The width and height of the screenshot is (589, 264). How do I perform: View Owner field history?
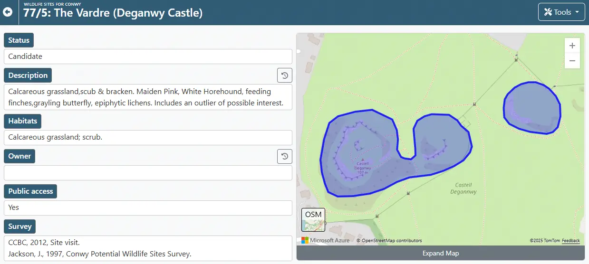pos(284,156)
